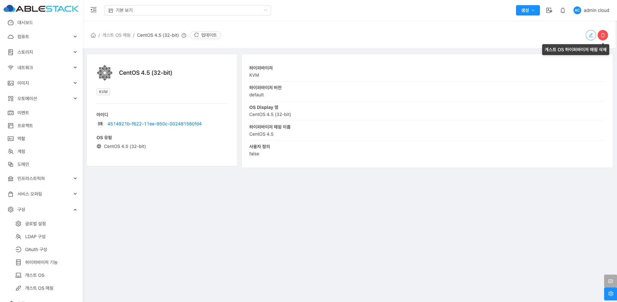Click OS 유형 value CentOS 4.5 (32-bit)

click(125, 146)
